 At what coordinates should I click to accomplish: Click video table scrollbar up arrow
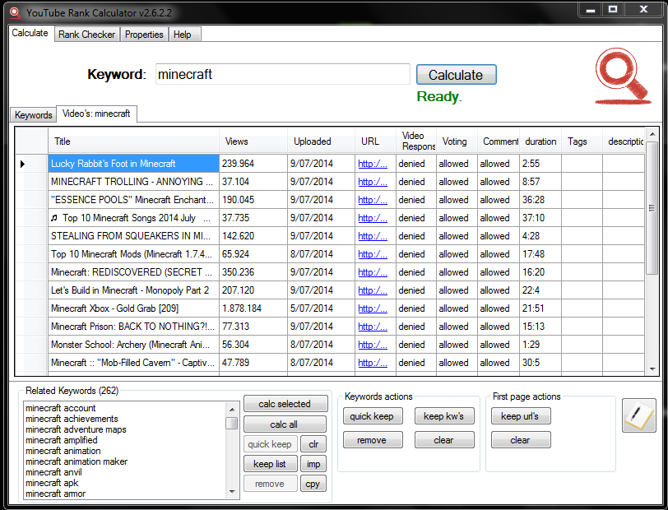[x=652, y=135]
